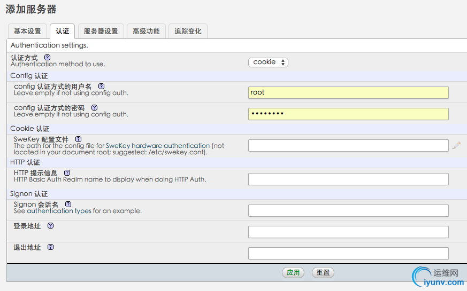Open help icon next to 认证方式
The height and width of the screenshot is (291, 467).
pos(48,57)
